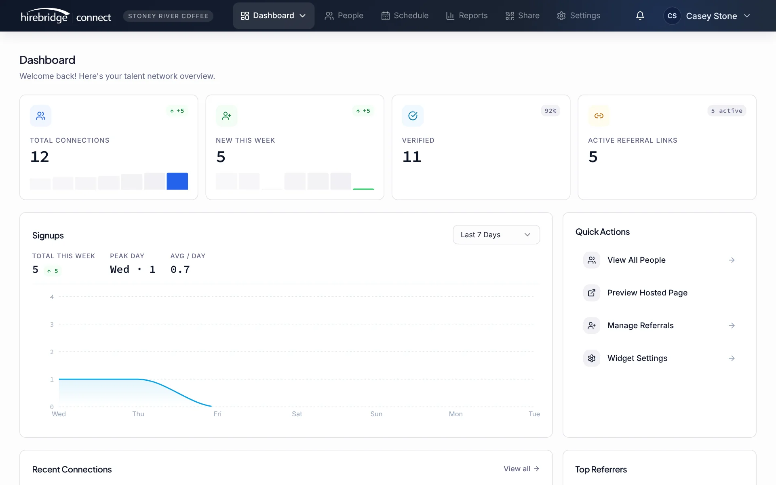Click View all recent connections link
Viewport: 776px width, 485px height.
coord(521,469)
